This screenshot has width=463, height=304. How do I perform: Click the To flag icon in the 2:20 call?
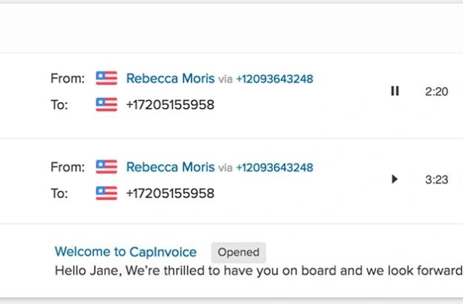(x=107, y=104)
